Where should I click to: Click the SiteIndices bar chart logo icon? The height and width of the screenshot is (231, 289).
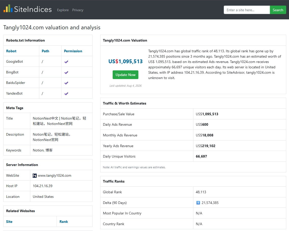(x=8, y=8)
